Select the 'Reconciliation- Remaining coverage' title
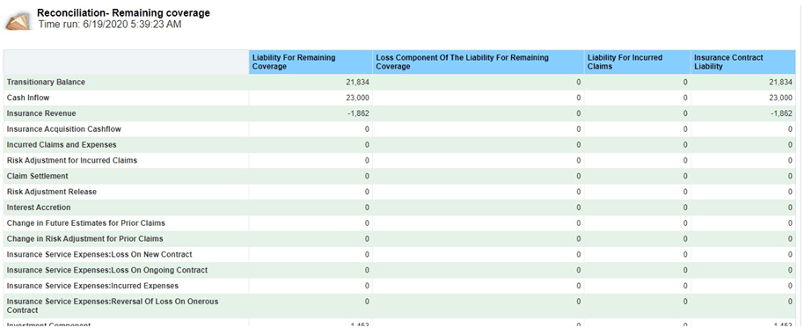804x328 pixels. 123,13
